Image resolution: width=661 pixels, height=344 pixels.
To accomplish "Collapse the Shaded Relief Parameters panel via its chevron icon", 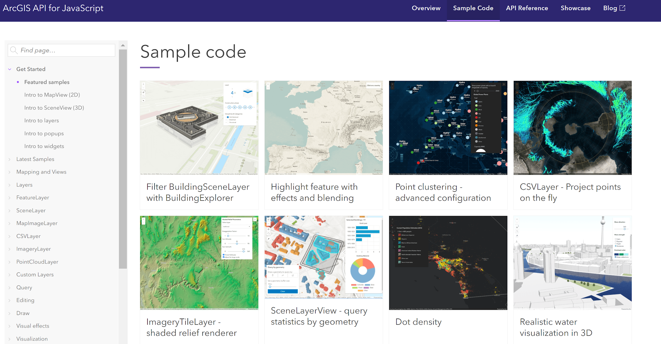I will tap(255, 219).
